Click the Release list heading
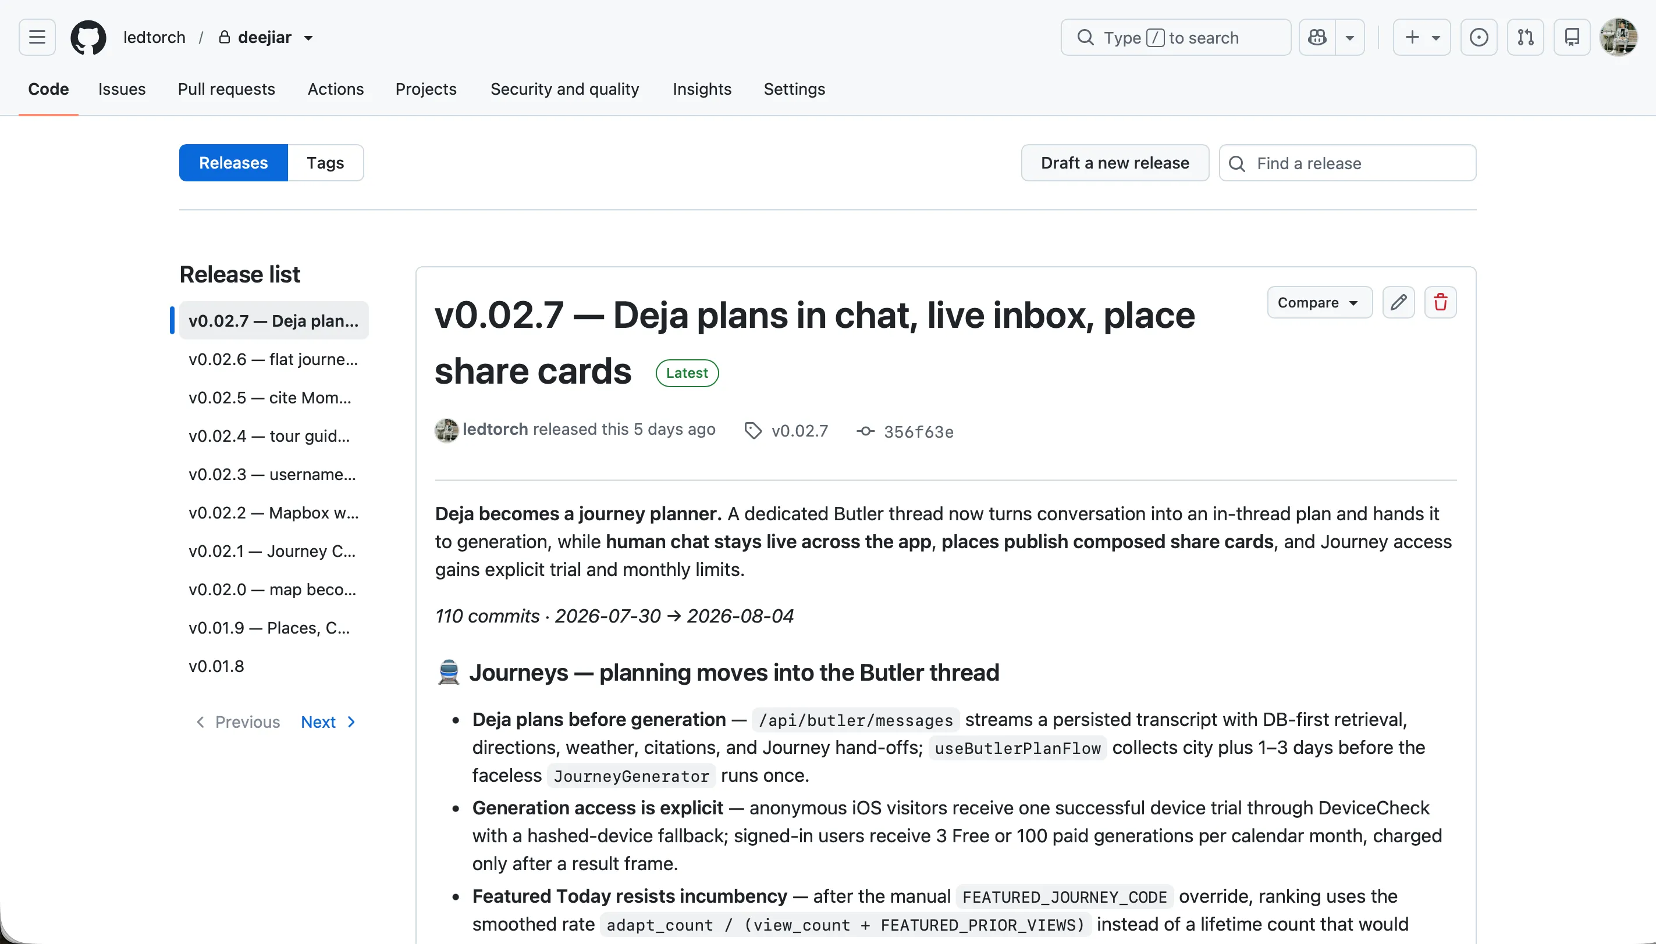This screenshot has width=1656, height=944. click(x=240, y=274)
